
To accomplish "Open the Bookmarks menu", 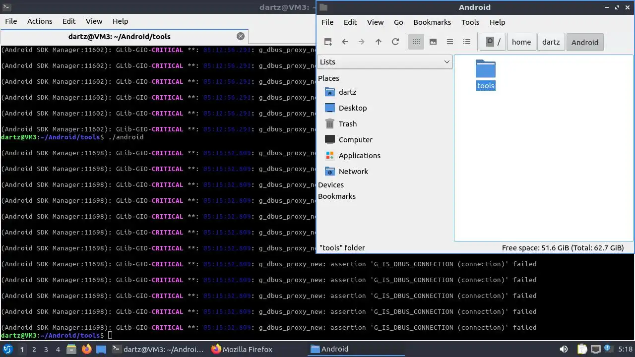I will coord(432,22).
